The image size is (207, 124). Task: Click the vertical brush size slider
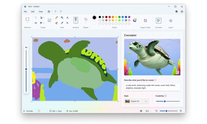click(x=26, y=71)
